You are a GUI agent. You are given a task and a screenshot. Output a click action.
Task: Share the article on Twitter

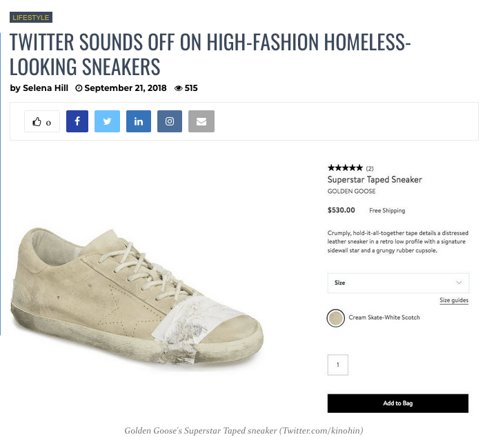(x=107, y=121)
